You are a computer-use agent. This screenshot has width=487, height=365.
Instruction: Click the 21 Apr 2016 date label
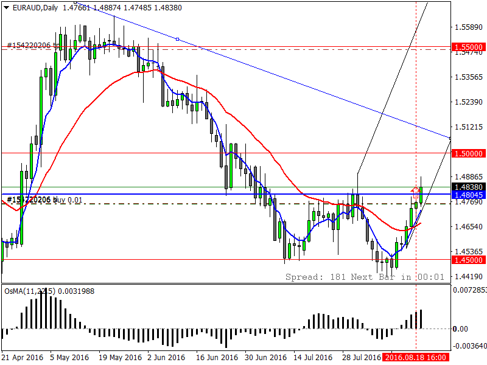click(24, 358)
